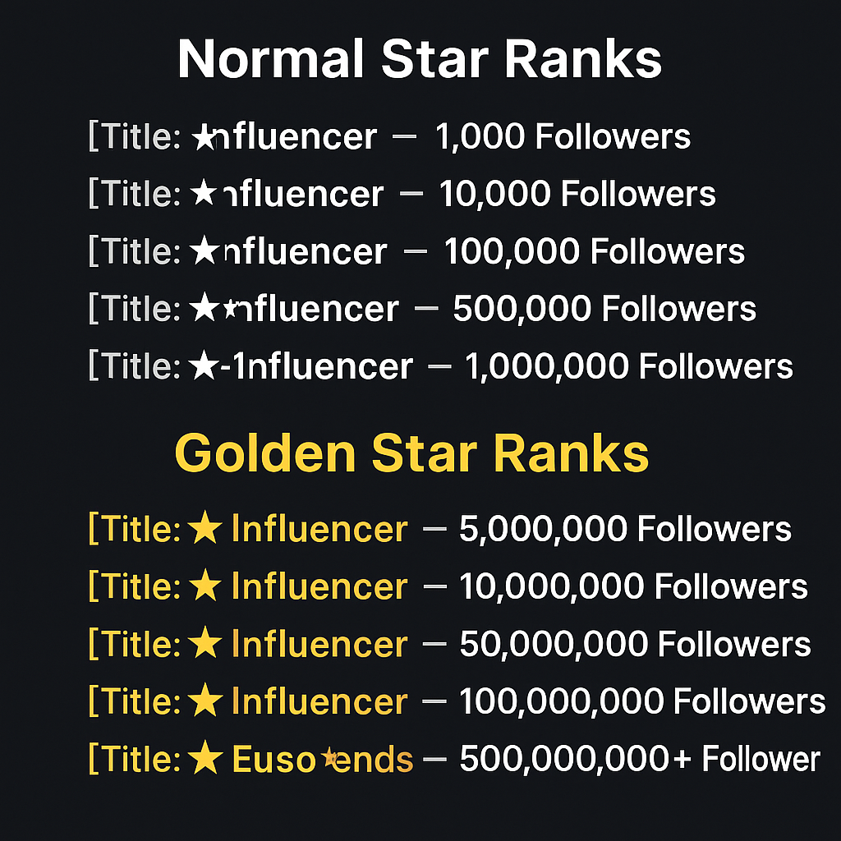The height and width of the screenshot is (841, 841).
Task: Click the golden Influencer title beside 100,000,000 Followers
Action: [319, 701]
